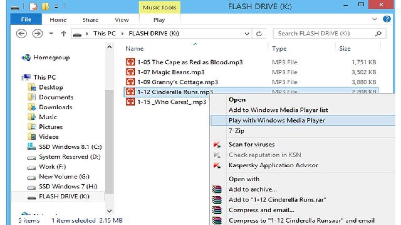
Task: Sort files by the Size column header
Action: point(345,48)
